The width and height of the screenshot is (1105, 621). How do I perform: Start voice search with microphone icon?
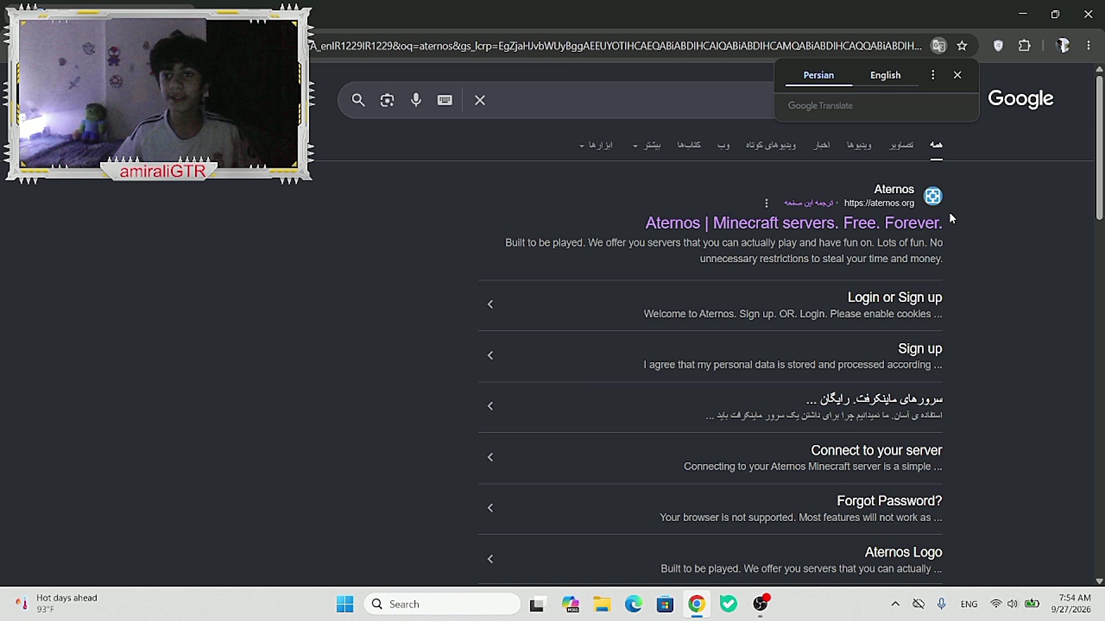pyautogui.click(x=416, y=100)
